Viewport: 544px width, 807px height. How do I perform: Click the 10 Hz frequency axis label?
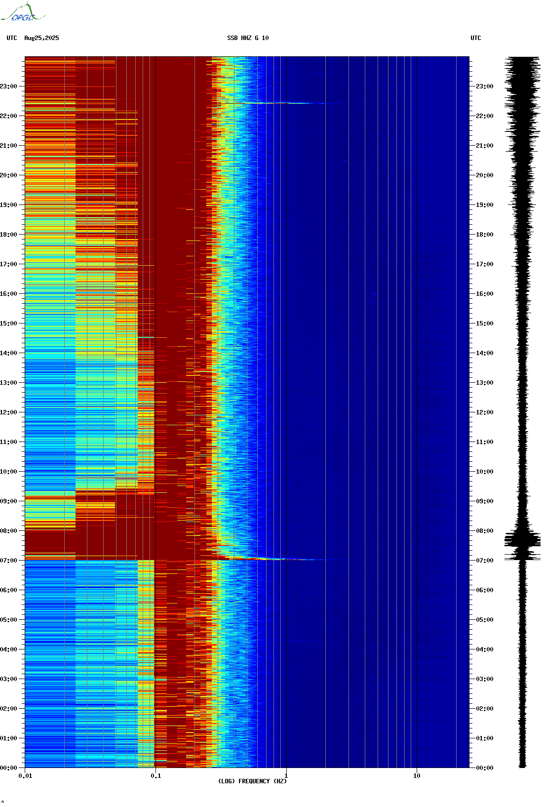(417, 776)
